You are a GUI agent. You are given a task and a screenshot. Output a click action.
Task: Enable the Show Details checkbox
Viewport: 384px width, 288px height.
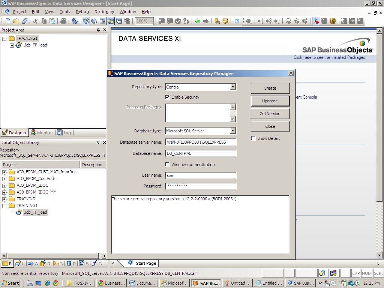click(253, 138)
